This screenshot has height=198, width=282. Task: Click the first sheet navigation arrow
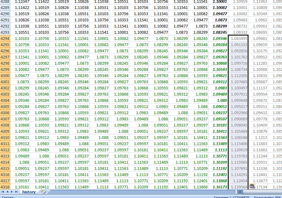(3, 192)
